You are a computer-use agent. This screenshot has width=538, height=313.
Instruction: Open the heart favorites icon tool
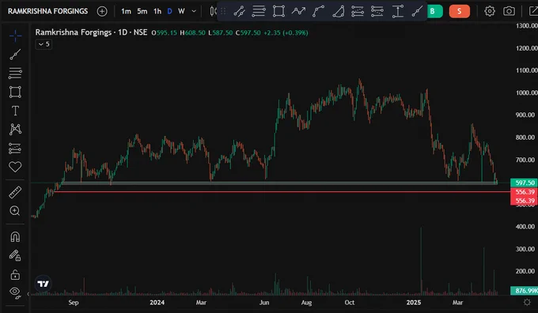click(x=15, y=167)
